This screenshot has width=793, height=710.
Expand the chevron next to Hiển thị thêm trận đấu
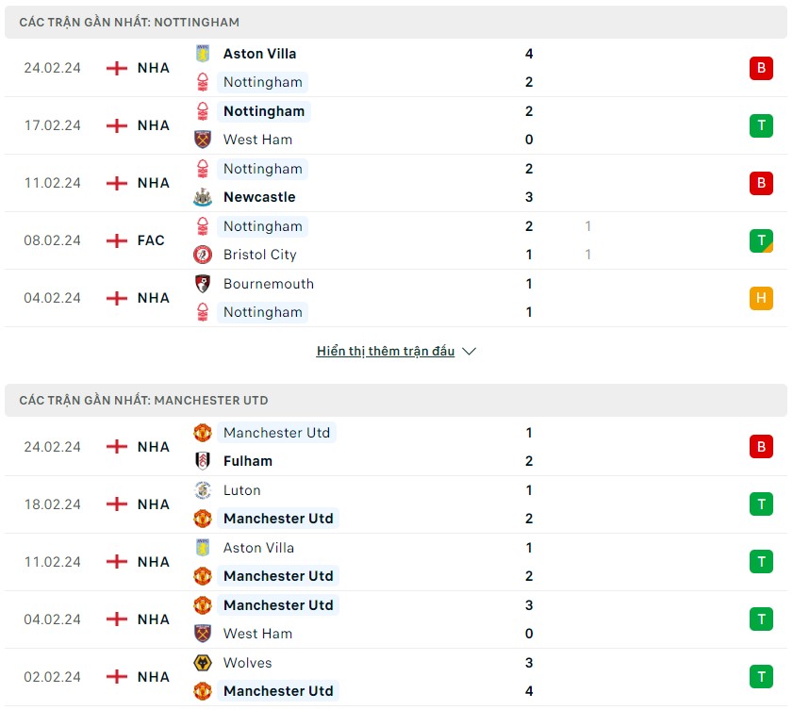point(469,352)
